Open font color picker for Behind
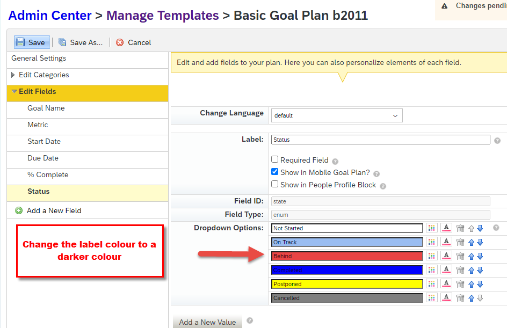This screenshot has width=507, height=328. tap(446, 256)
